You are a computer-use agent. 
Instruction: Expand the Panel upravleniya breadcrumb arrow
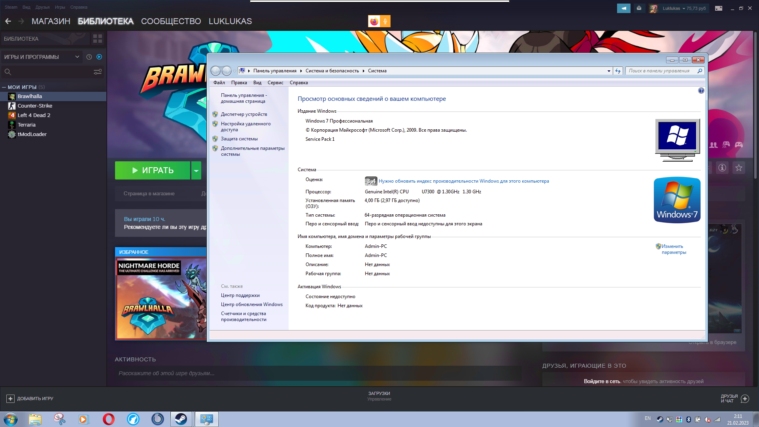tap(301, 71)
